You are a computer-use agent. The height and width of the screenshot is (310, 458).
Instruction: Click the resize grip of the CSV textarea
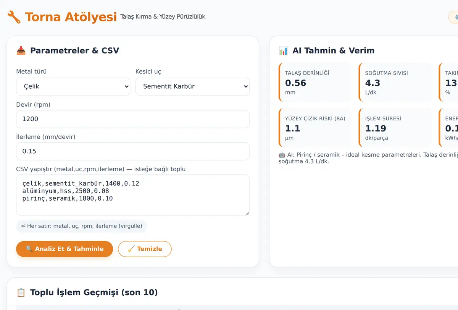coord(247,213)
